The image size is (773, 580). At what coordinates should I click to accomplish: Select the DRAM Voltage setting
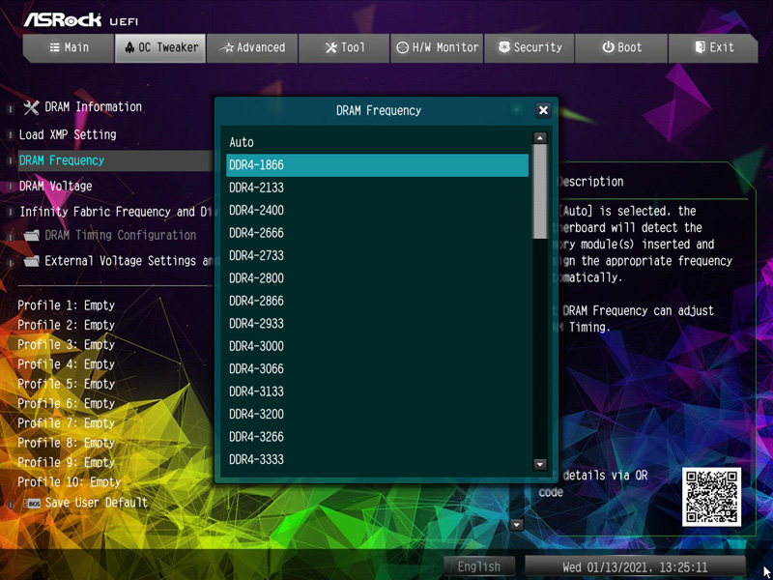pyautogui.click(x=56, y=187)
